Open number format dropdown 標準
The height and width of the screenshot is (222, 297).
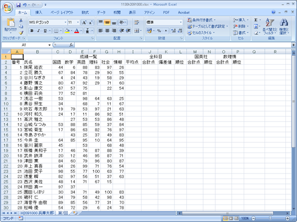(181, 23)
